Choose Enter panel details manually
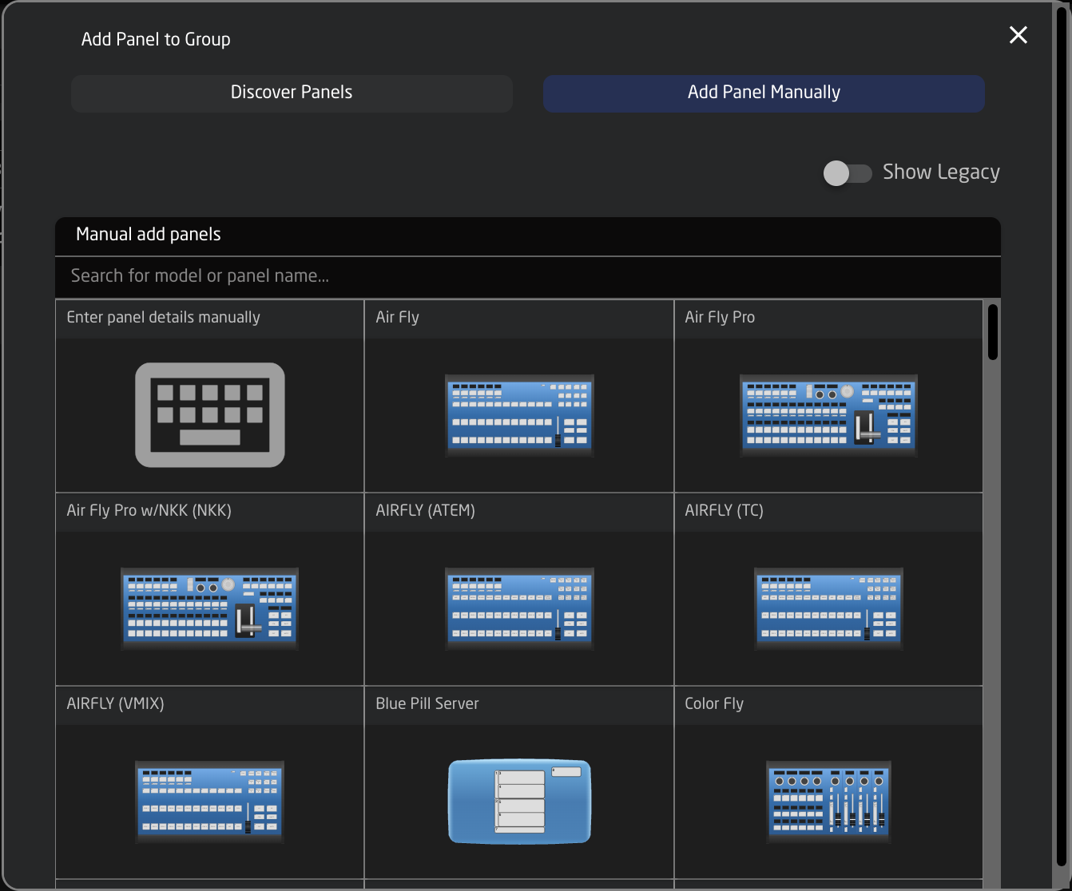 pos(163,318)
